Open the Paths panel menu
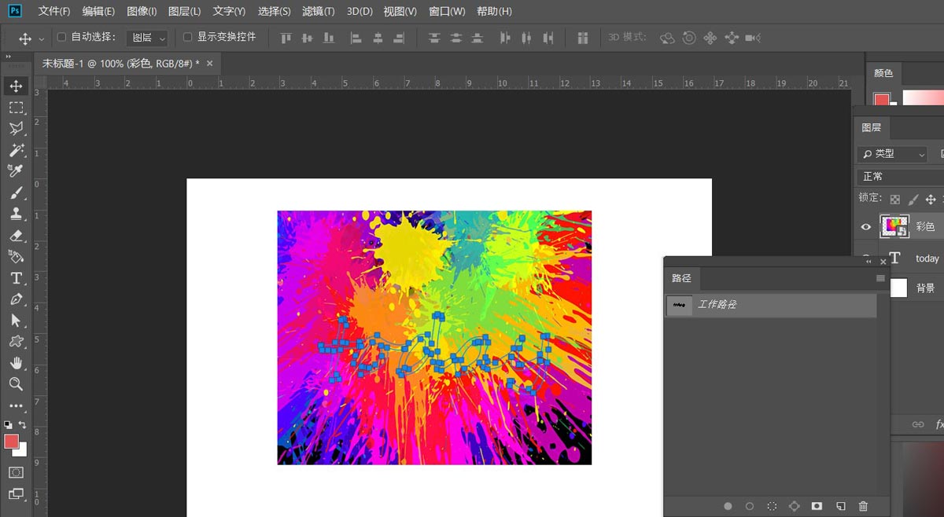Screen dimensions: 944x517 point(880,278)
